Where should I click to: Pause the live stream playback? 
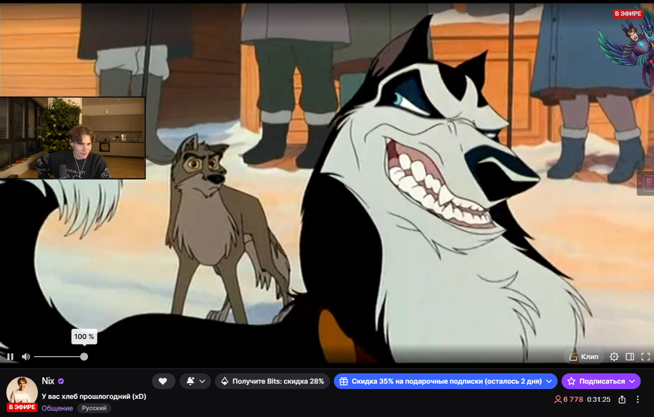[x=10, y=357]
